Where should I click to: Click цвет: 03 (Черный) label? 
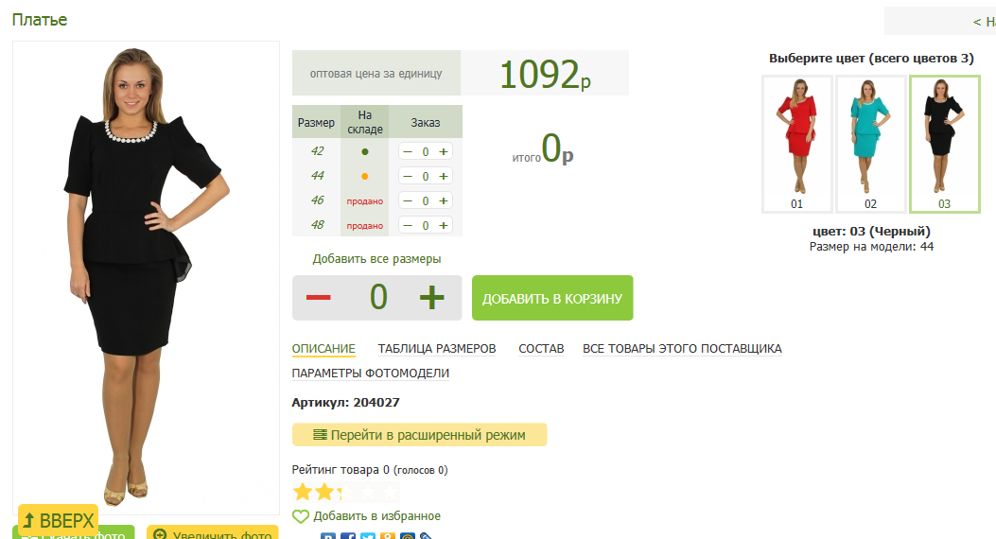point(871,231)
